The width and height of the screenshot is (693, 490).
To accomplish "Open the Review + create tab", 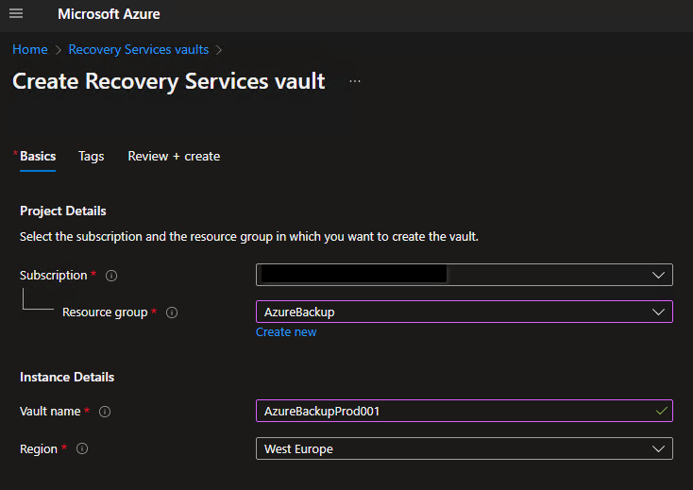I will point(174,157).
